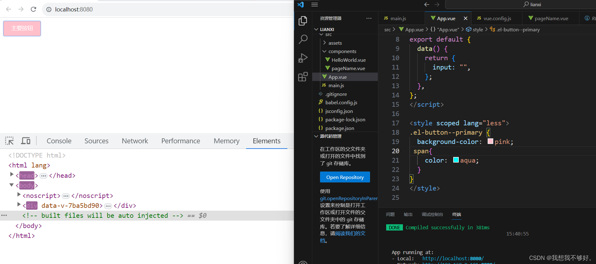Open the Extensions view in activity bar
The width and height of the screenshot is (596, 264).
(x=303, y=77)
